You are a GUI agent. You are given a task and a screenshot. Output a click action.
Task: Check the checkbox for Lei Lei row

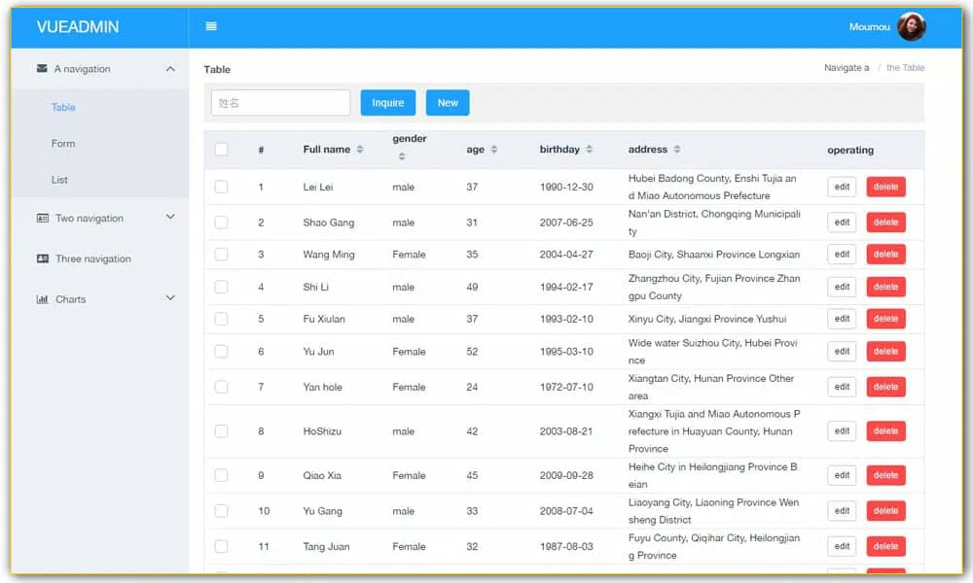tap(221, 187)
